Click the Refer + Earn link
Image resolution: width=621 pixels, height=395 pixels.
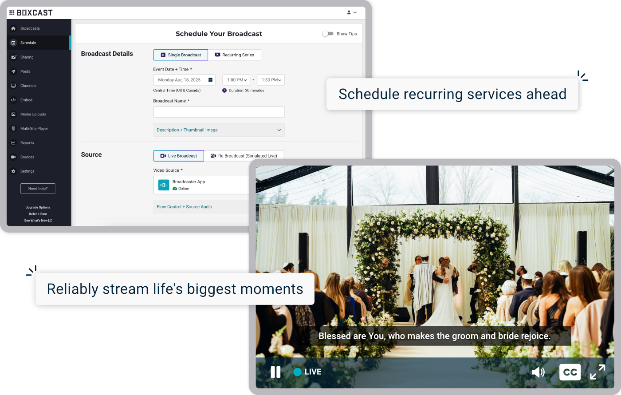pos(38,214)
